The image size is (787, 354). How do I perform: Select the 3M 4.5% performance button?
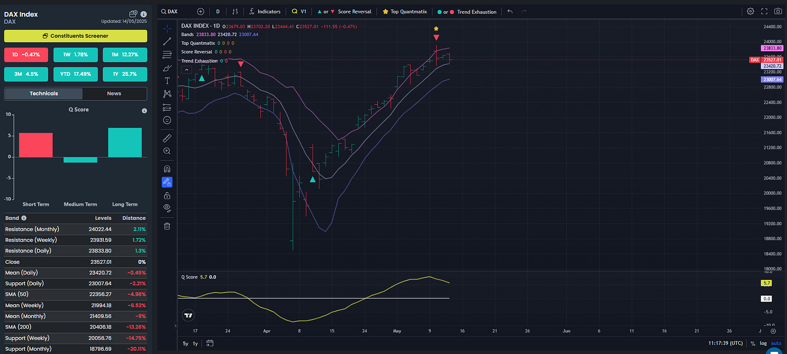(26, 74)
